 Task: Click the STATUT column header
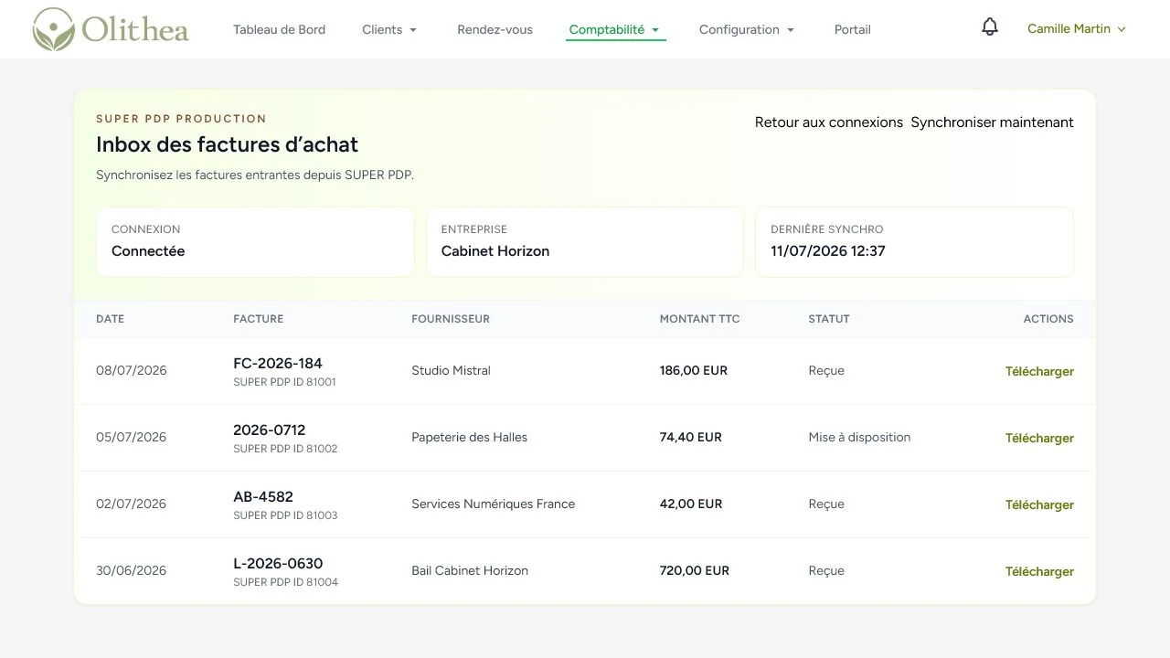(x=829, y=319)
